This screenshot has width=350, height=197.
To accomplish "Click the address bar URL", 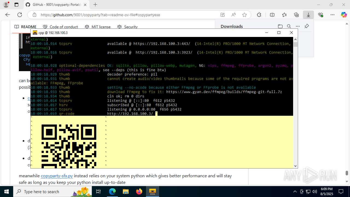I will point(100,15).
